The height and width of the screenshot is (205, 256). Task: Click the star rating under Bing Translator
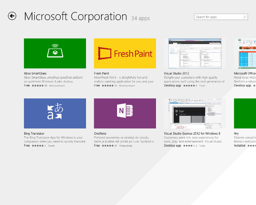[38, 146]
